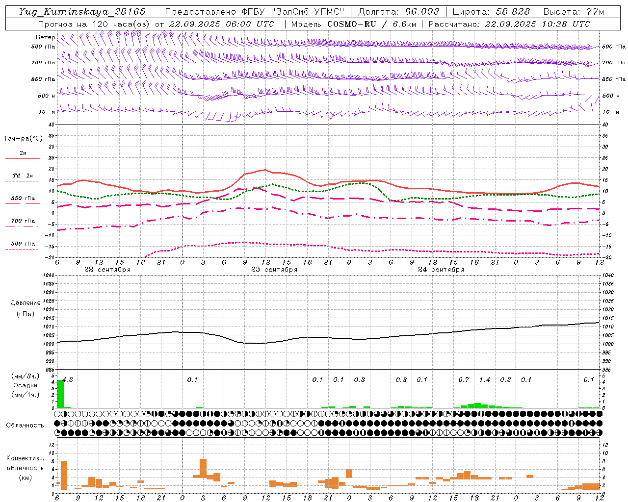
Task: Click the 'Давление' pressure label
Action: [26, 303]
